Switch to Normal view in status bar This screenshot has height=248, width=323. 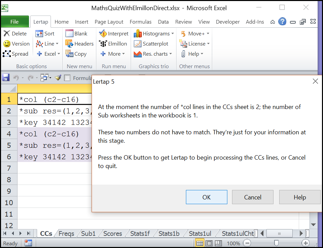200,243
